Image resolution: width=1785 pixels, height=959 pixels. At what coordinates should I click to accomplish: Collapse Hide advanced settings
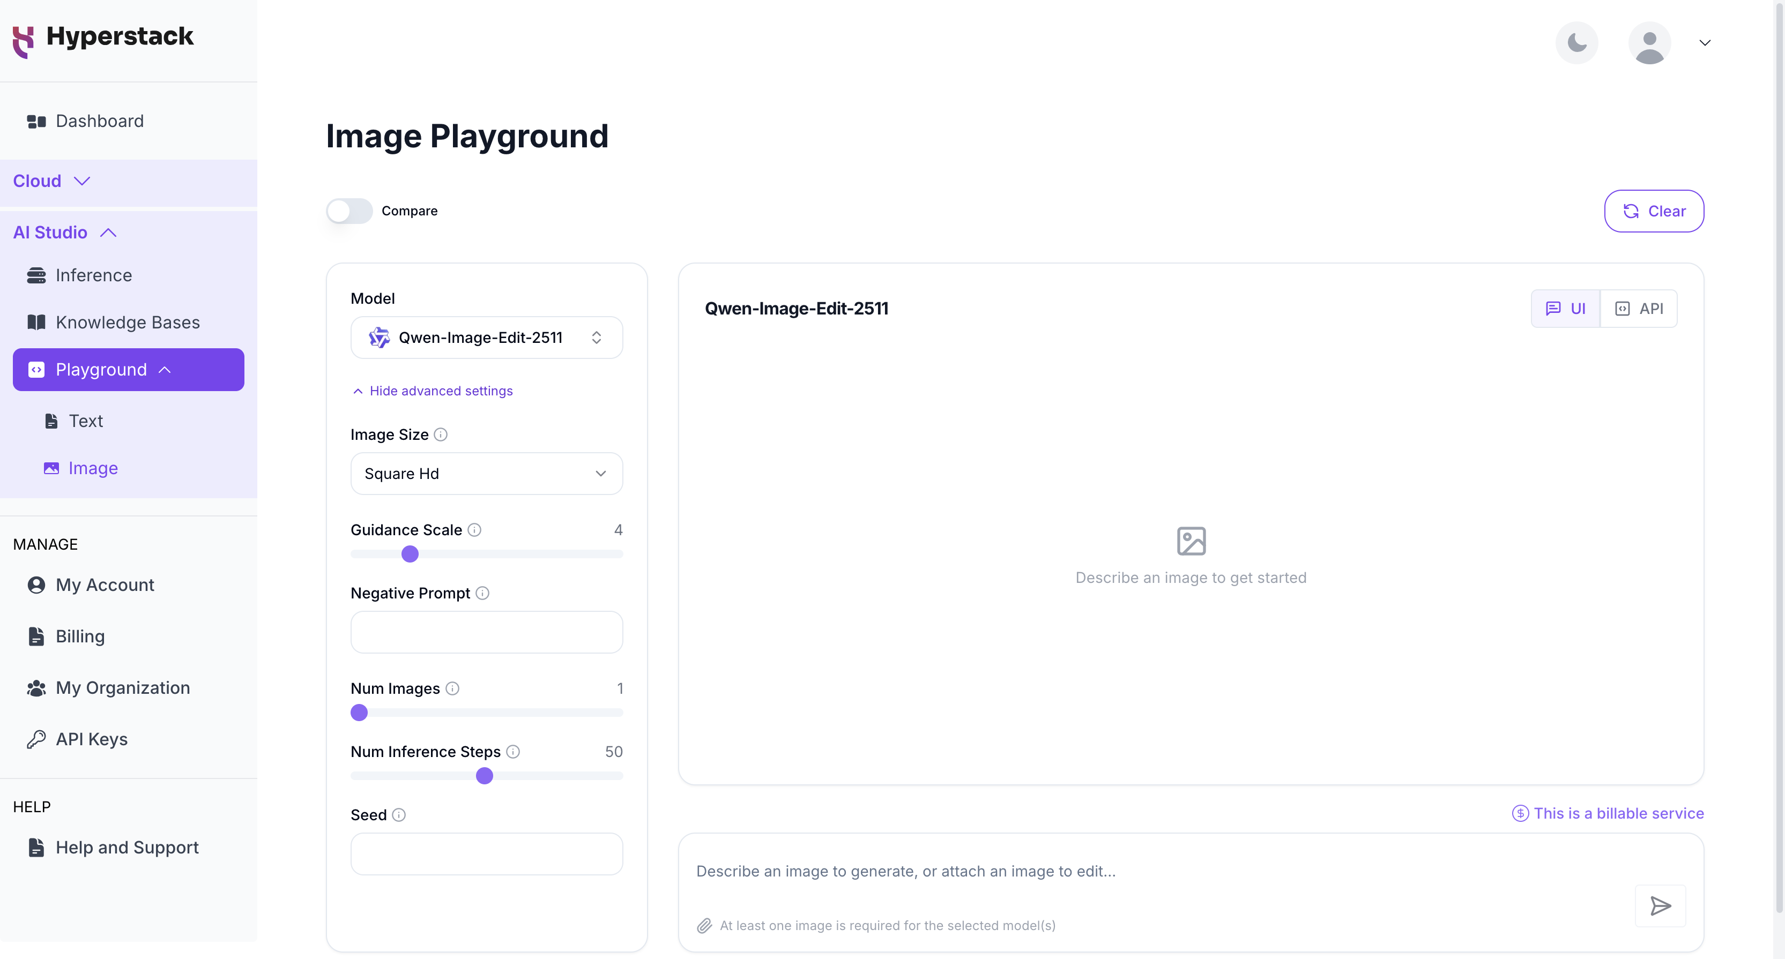pos(433,391)
